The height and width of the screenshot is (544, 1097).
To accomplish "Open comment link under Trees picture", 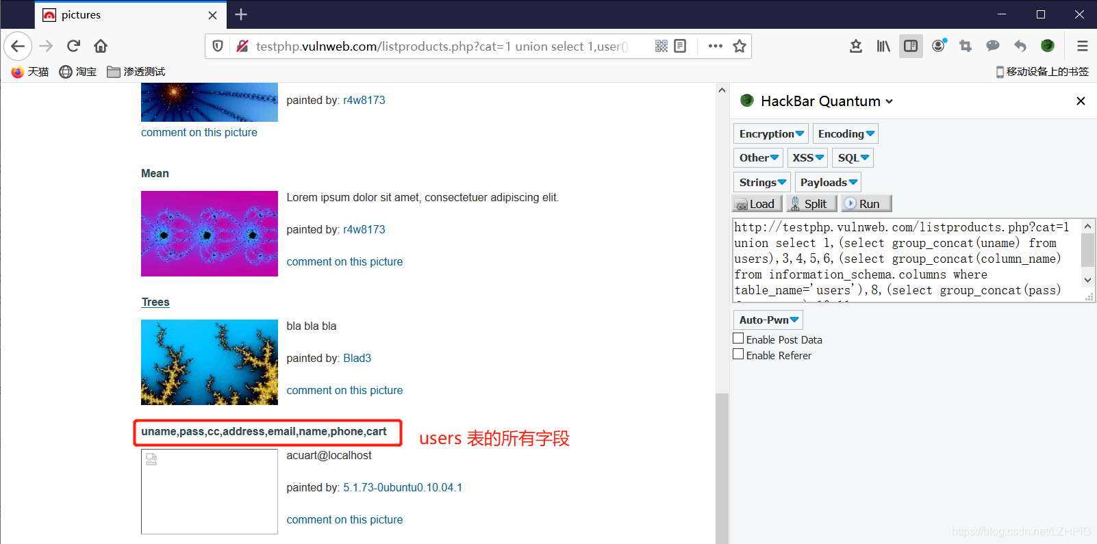I will 344,390.
